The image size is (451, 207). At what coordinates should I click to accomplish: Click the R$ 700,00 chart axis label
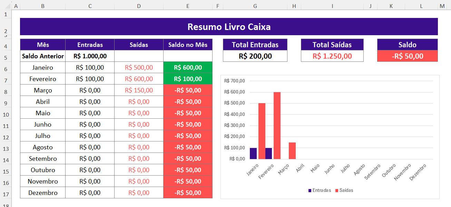pyautogui.click(x=234, y=81)
